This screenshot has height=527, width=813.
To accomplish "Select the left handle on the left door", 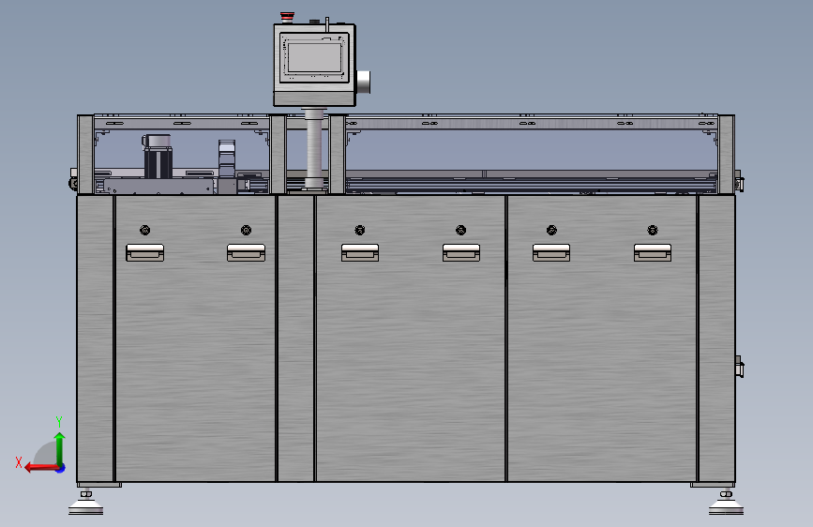I will 145,252.
